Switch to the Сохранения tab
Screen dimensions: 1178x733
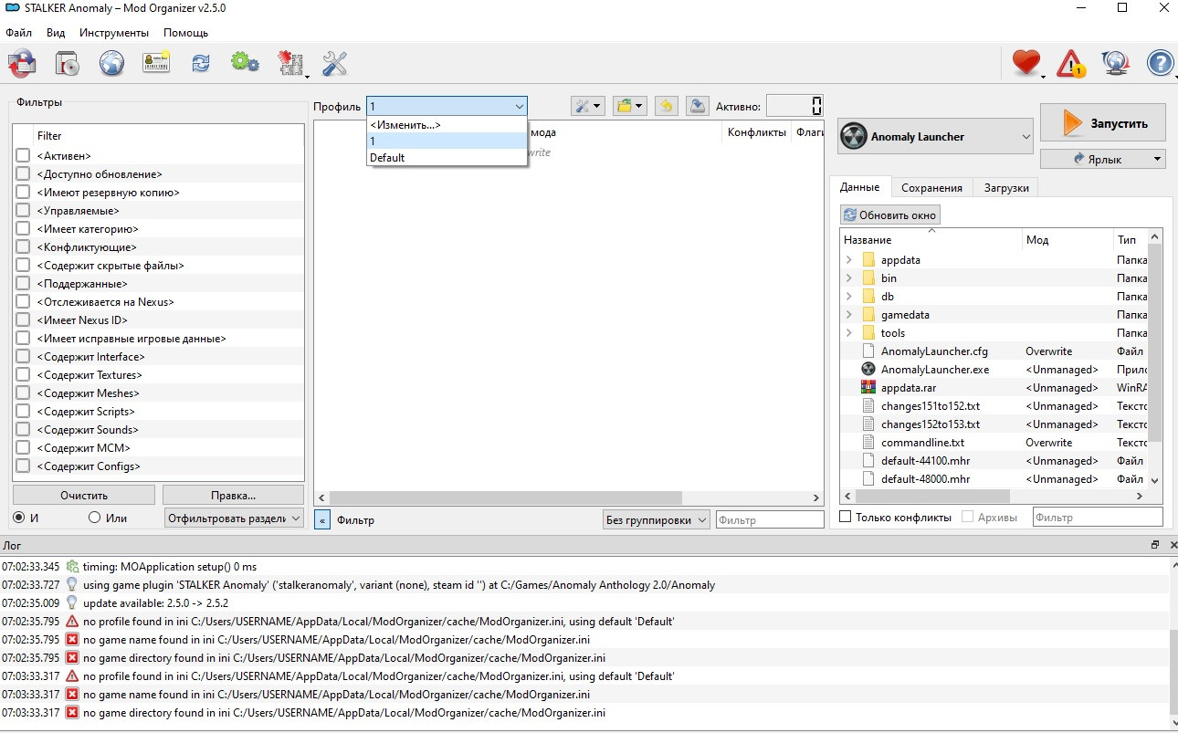(x=931, y=187)
